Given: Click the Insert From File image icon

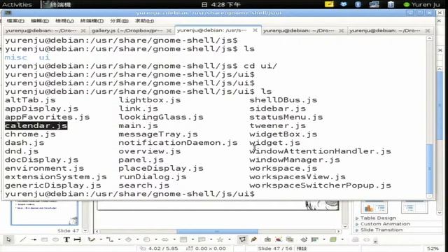Looking at the screenshot, I should 279,239.
